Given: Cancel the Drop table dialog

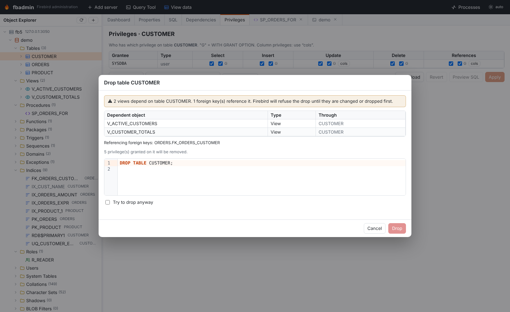Looking at the screenshot, I should point(375,229).
